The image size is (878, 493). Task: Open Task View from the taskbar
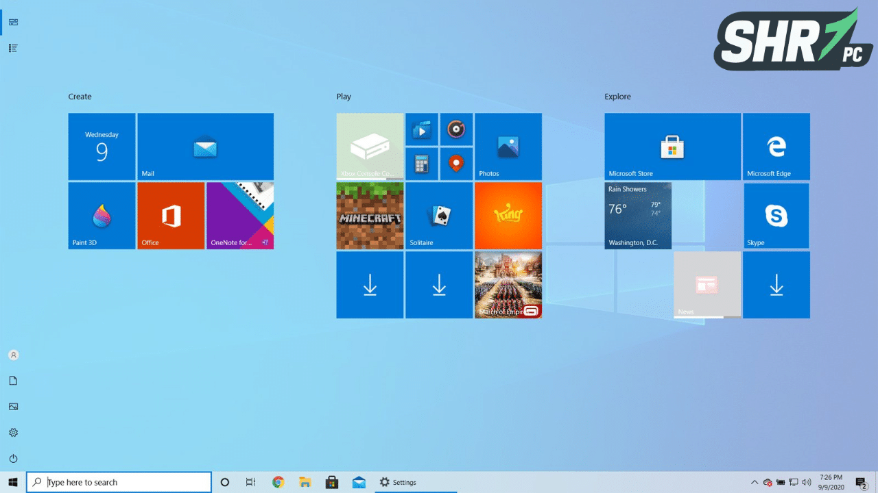click(251, 482)
